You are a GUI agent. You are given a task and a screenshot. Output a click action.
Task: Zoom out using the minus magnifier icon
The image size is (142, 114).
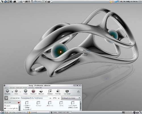[x=50, y=98]
